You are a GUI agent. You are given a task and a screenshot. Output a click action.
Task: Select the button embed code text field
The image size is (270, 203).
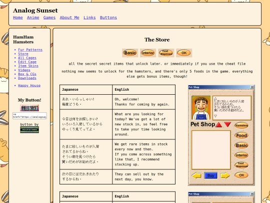[x=29, y=116]
